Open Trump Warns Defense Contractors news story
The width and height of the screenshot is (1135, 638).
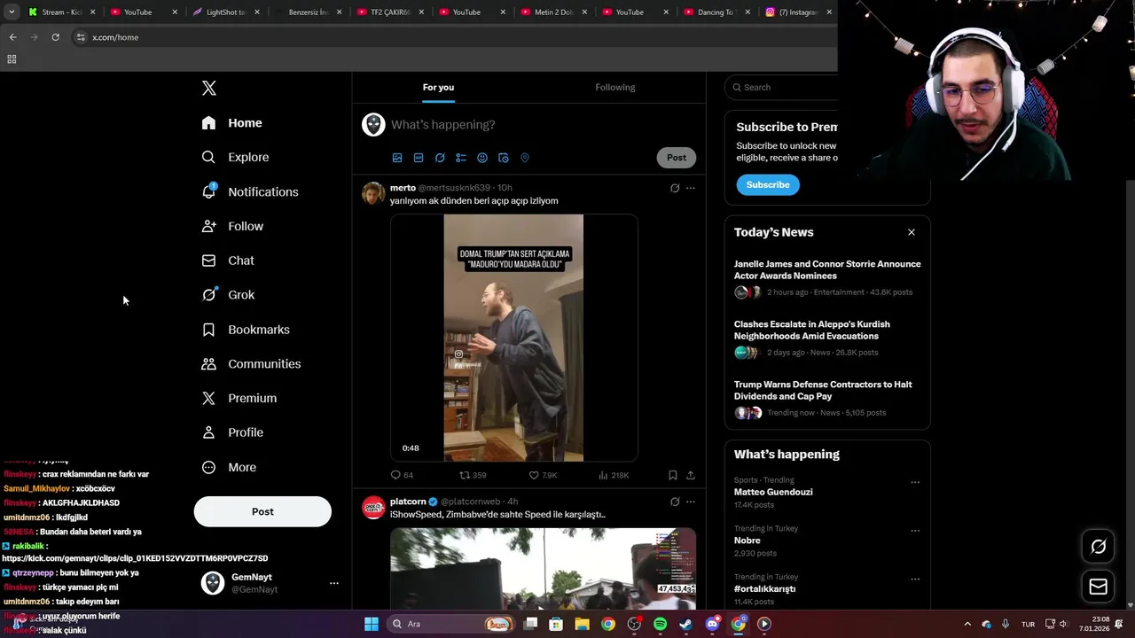tap(823, 390)
